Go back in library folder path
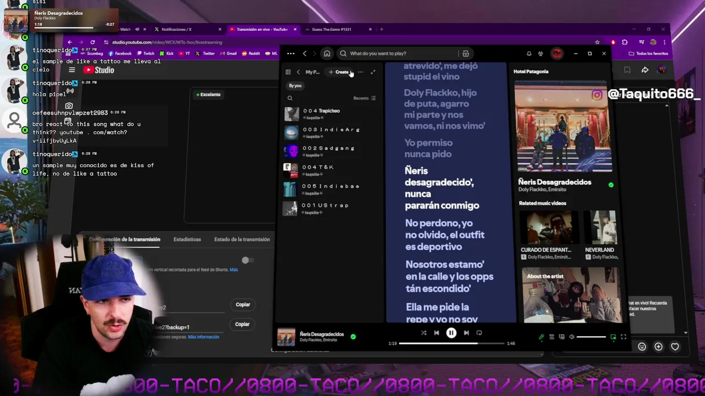The width and height of the screenshot is (705, 396). 298,72
